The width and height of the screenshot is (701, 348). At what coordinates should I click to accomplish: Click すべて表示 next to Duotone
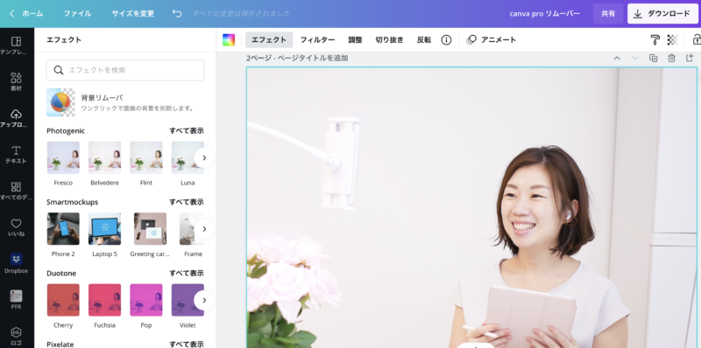coord(187,273)
